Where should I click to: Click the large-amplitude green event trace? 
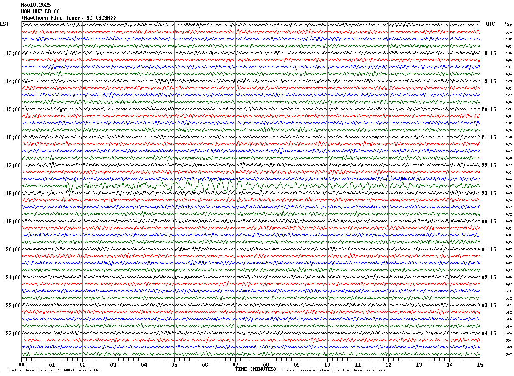251,185
